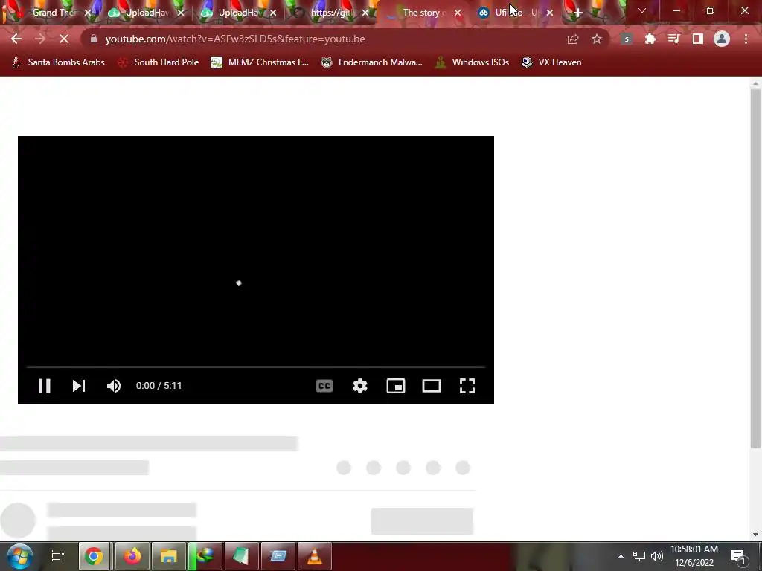
Task: Open the notification center
Action: (x=739, y=557)
